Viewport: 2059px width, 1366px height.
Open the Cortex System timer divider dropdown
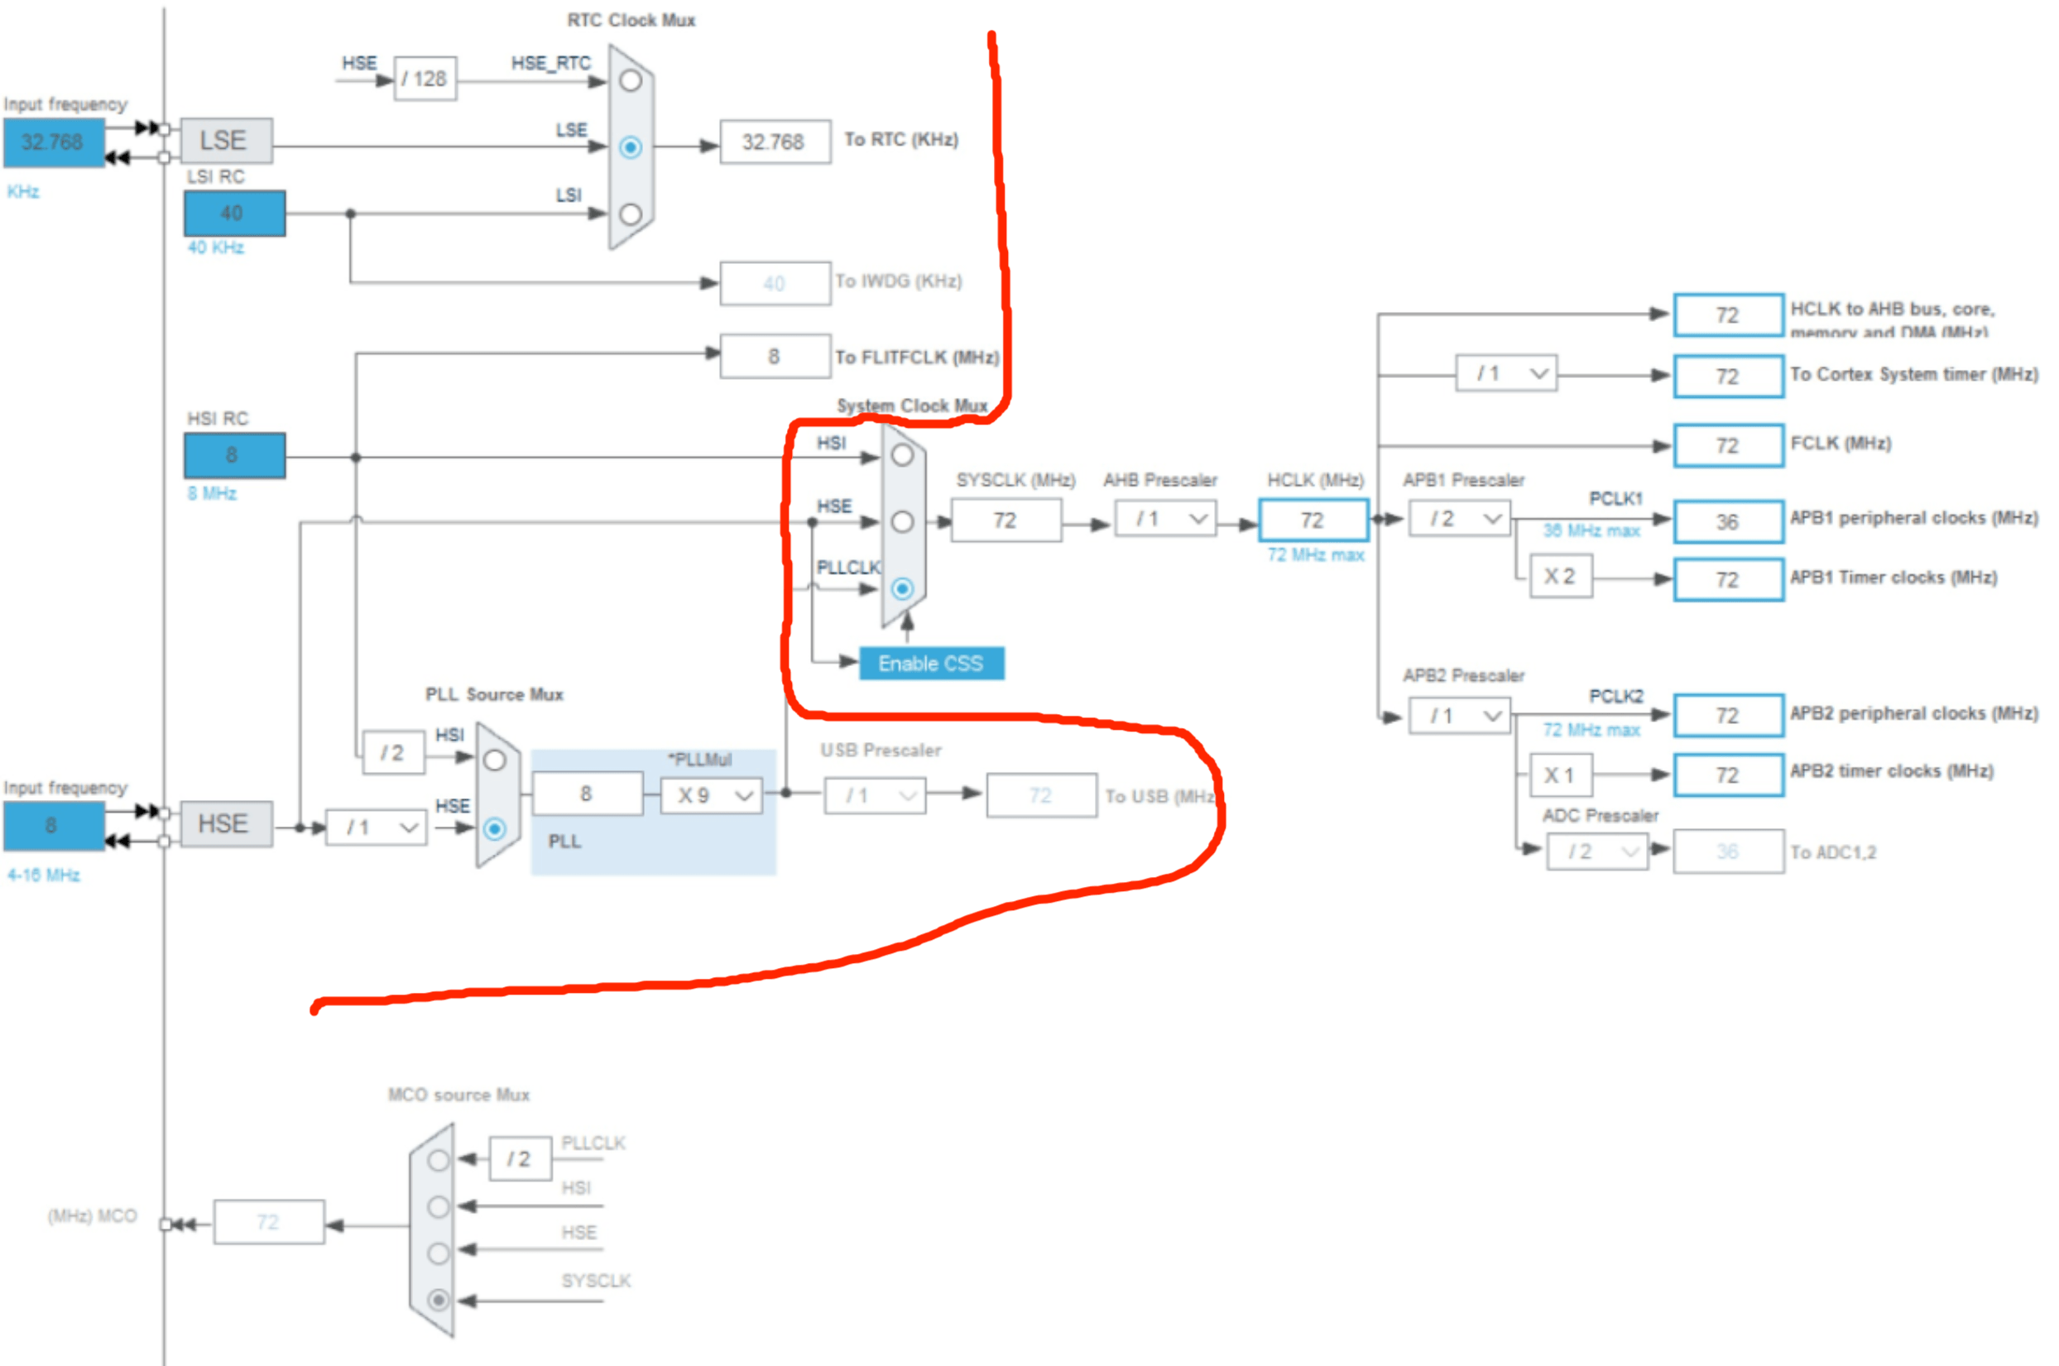click(x=1505, y=374)
